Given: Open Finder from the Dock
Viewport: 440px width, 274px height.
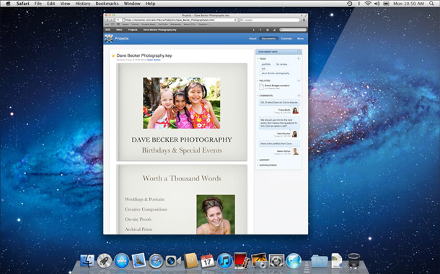Looking at the screenshot, I should [x=87, y=261].
